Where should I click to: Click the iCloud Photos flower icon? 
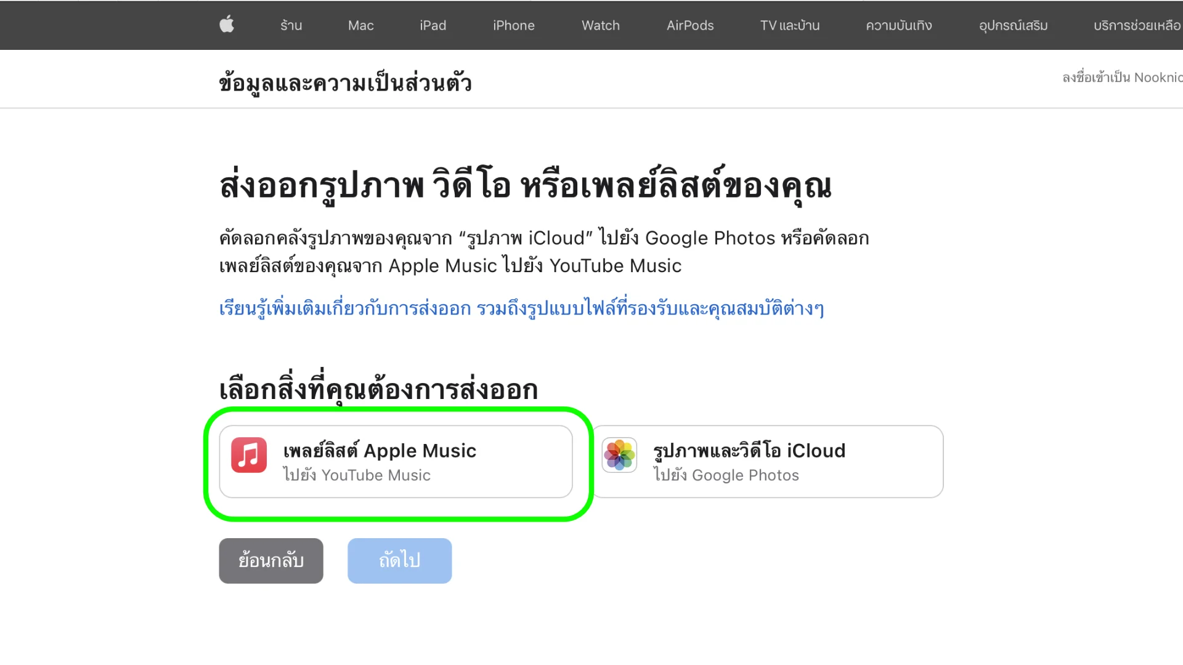[619, 455]
